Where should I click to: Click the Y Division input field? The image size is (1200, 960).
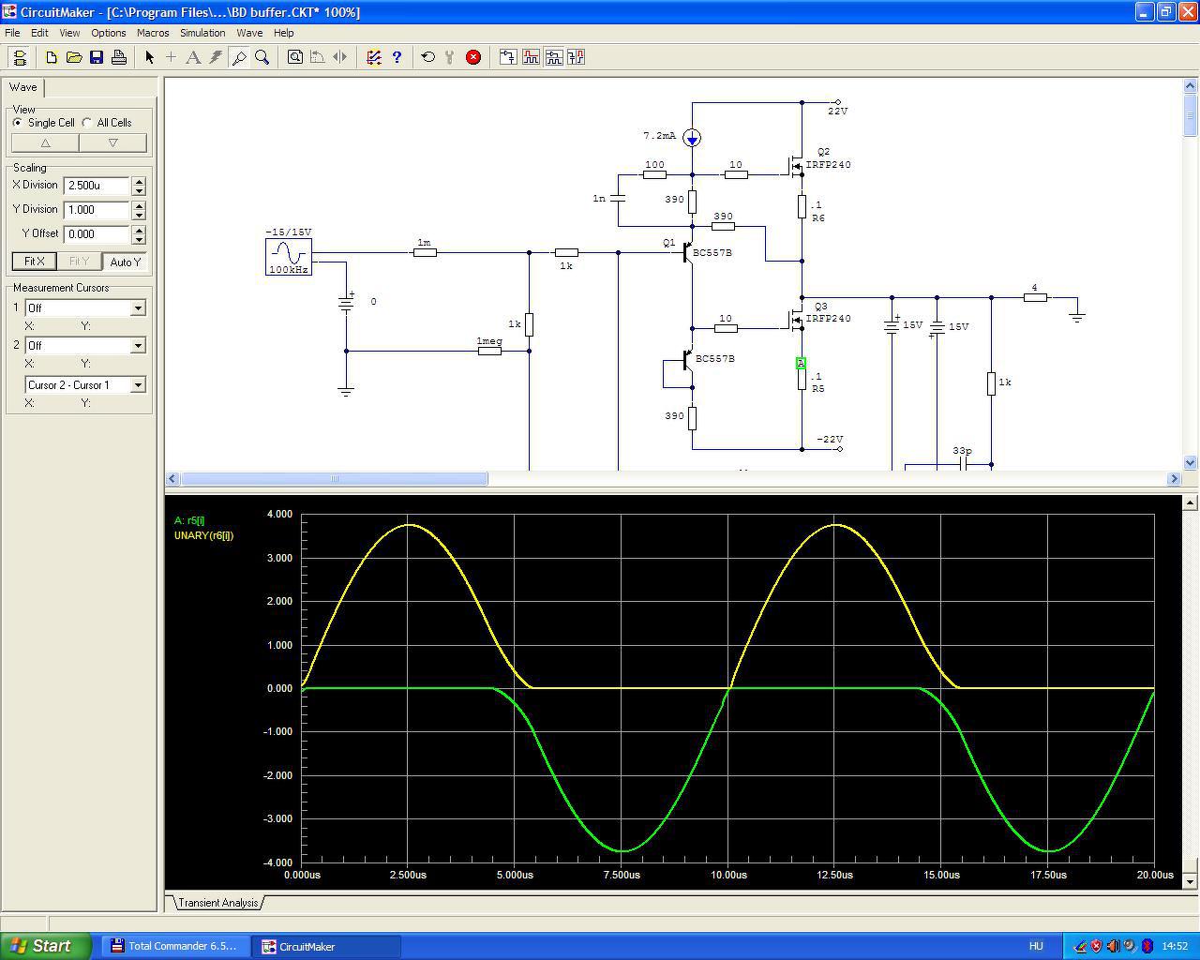(97, 210)
